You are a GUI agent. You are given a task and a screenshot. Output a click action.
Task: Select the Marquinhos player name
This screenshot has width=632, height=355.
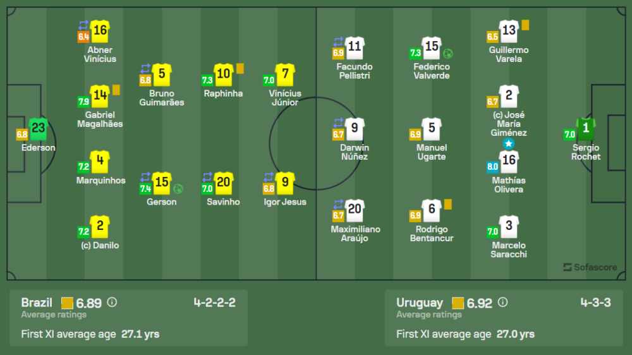[100, 181]
